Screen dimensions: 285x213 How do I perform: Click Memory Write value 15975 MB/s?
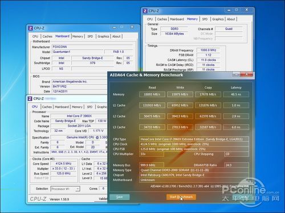(x=180, y=94)
